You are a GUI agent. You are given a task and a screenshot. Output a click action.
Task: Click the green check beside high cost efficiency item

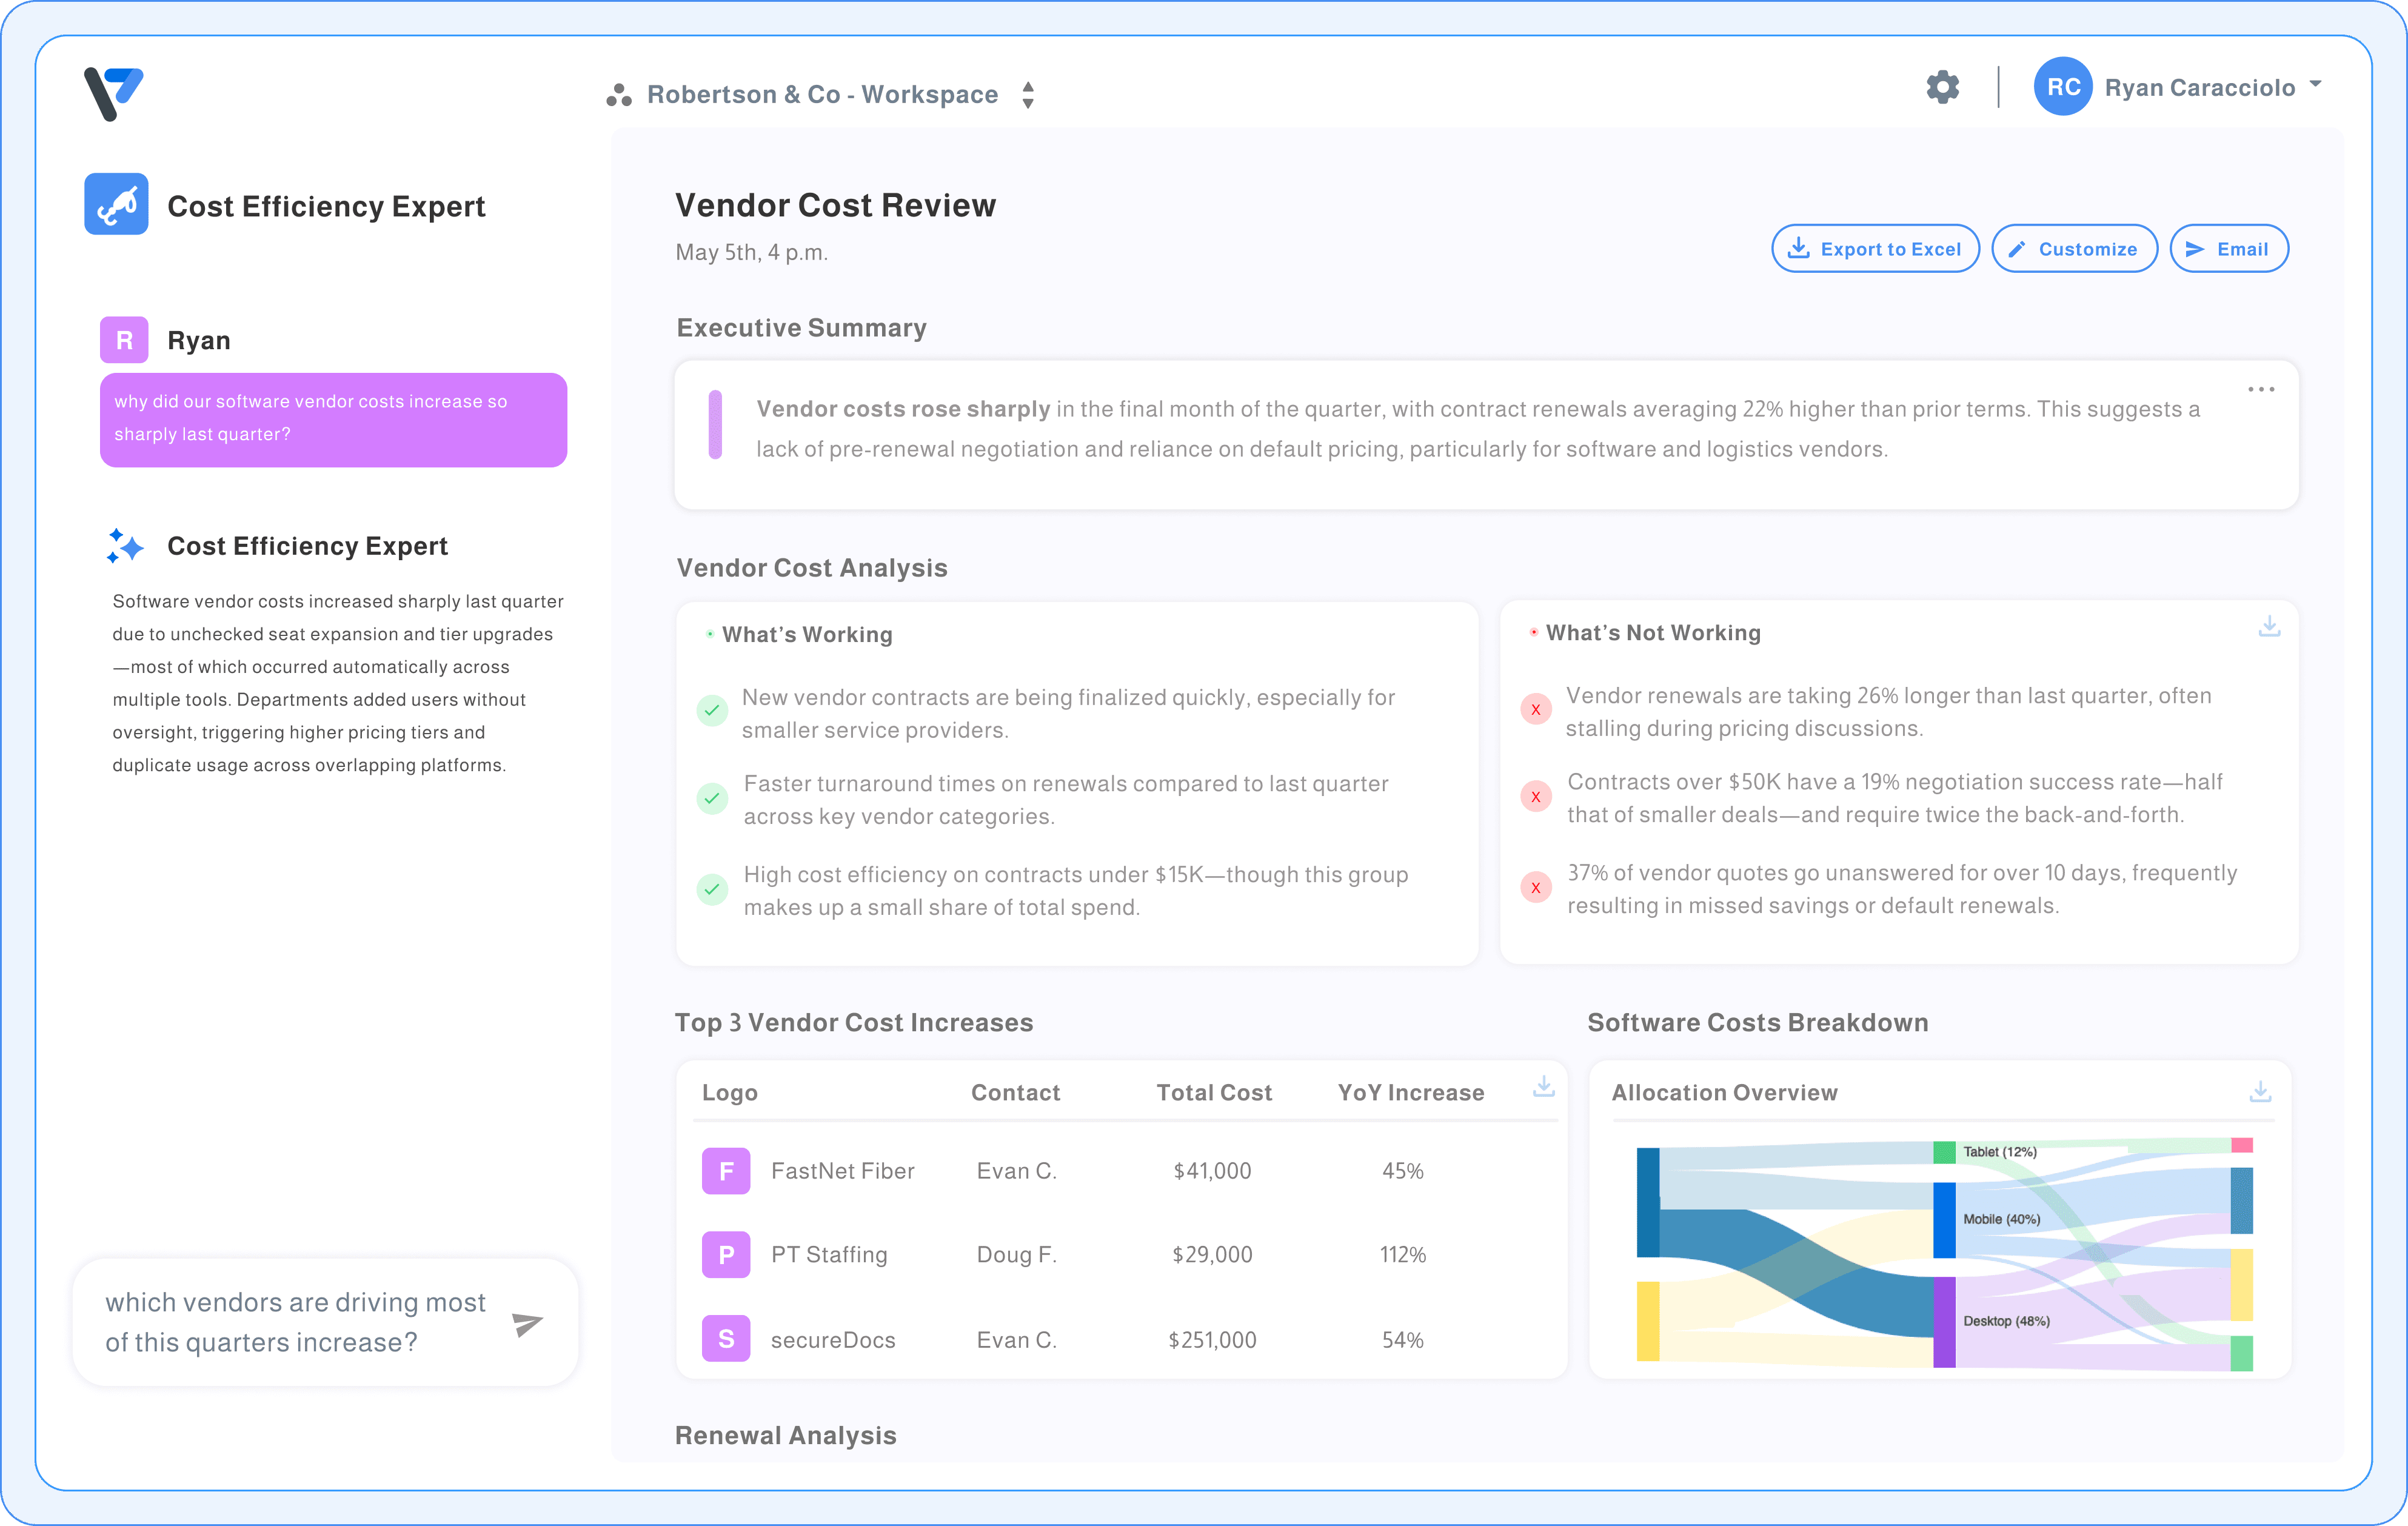click(712, 889)
